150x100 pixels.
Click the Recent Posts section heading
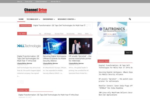point(103,61)
